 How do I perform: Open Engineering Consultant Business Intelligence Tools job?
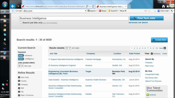point(63,73)
